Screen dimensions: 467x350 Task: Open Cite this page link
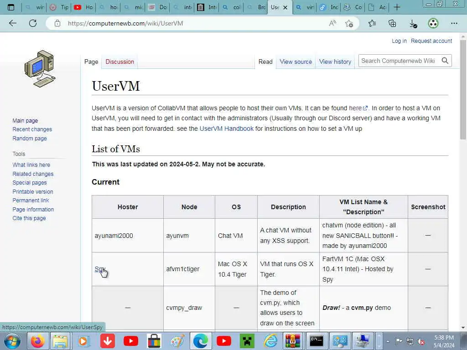29,218
